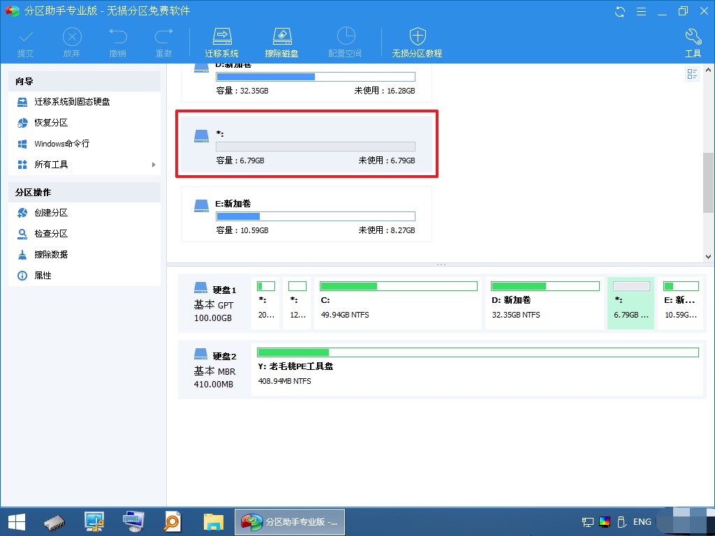
Task: Select the E:新加卷 partition card
Action: point(307,214)
